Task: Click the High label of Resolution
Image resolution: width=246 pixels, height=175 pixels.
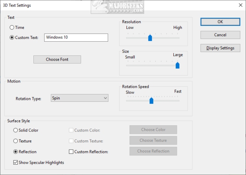Action: tap(178, 27)
